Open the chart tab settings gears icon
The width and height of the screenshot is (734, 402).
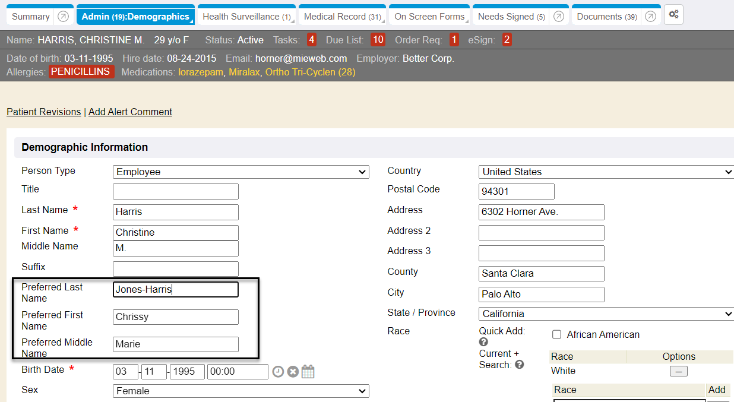(673, 15)
